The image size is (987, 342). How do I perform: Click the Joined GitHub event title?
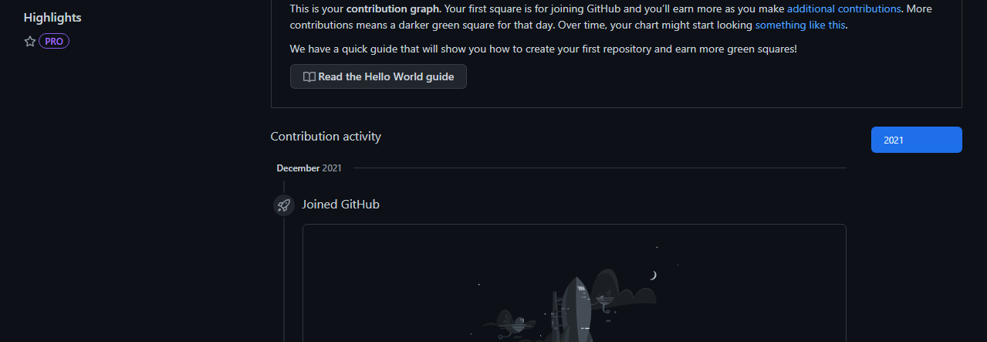click(340, 205)
